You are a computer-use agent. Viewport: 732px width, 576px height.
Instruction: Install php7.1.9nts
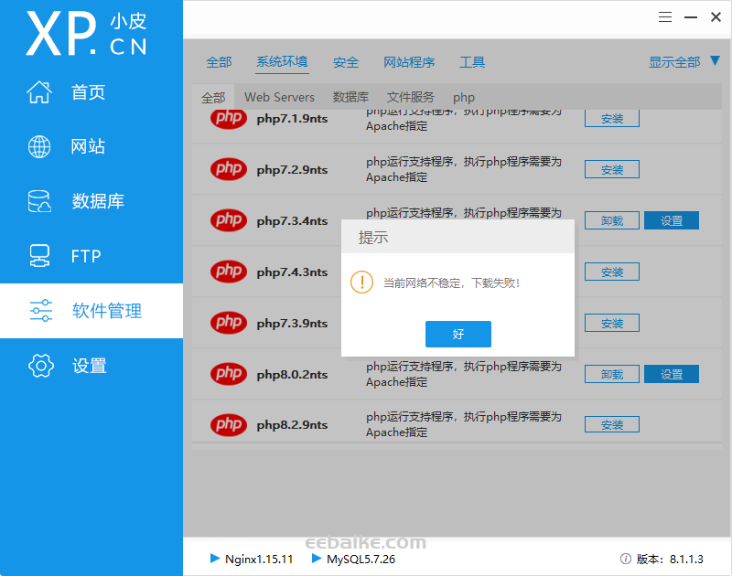click(612, 119)
